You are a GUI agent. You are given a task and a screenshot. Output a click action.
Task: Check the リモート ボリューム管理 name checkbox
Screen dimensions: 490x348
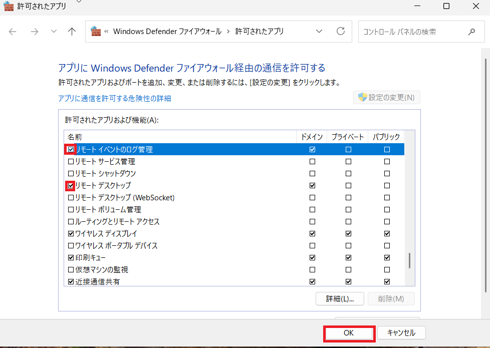point(71,210)
